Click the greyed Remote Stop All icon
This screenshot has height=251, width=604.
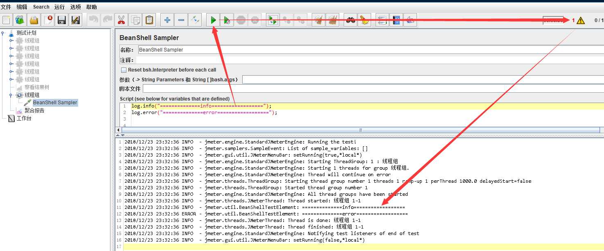[287, 20]
